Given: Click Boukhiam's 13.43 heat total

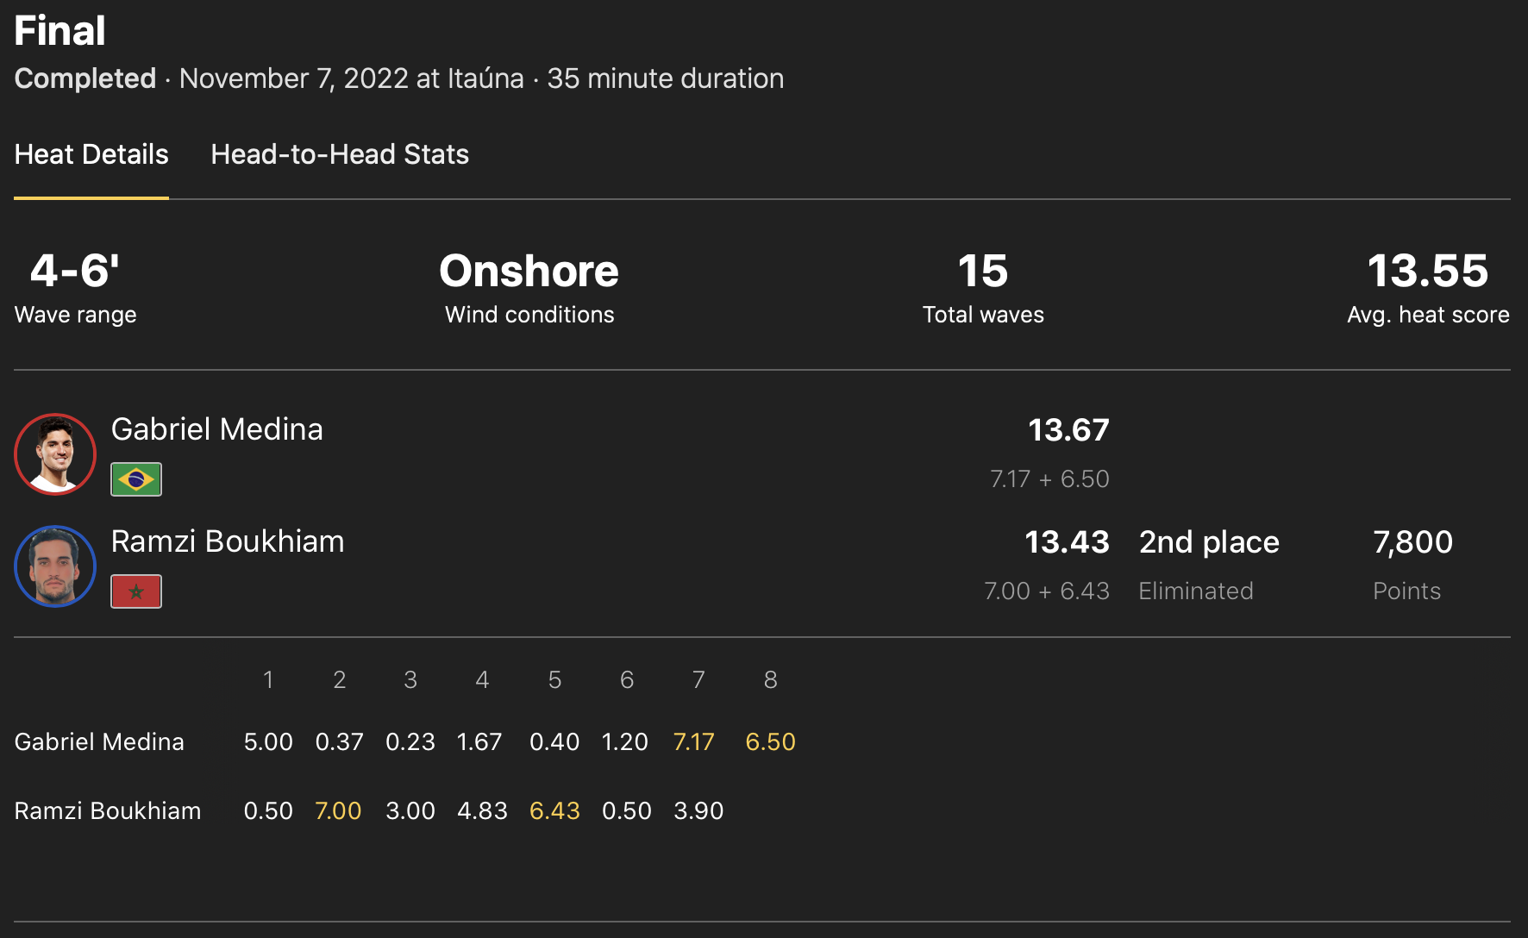Looking at the screenshot, I should [x=1067, y=542].
